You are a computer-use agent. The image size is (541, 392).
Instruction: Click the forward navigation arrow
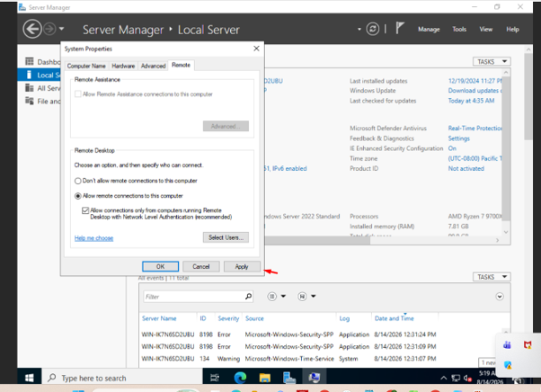point(49,29)
